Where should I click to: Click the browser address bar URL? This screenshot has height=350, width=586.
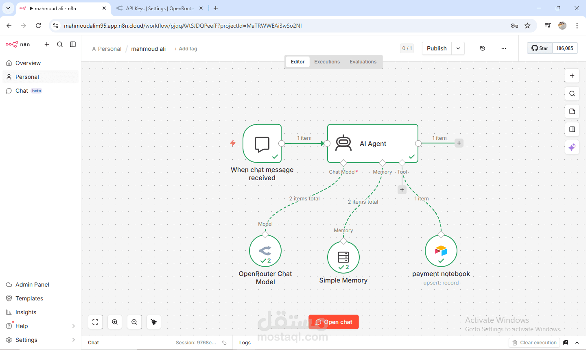tap(183, 26)
